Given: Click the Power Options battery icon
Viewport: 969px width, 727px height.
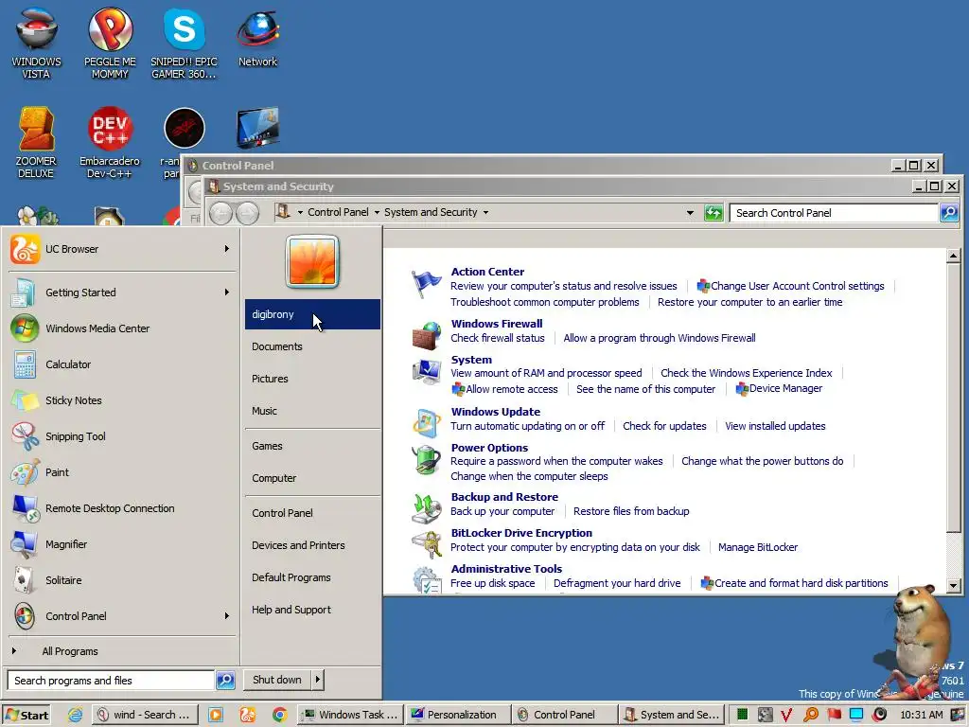Looking at the screenshot, I should tap(427, 460).
